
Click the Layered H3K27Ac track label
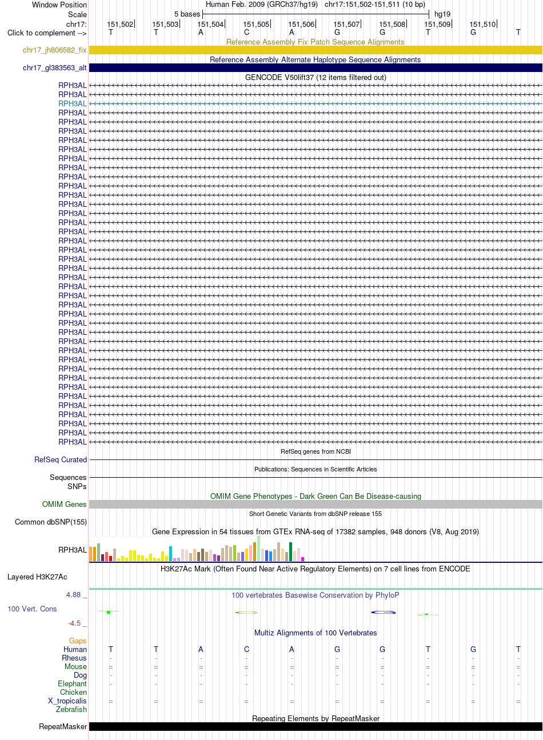coord(37,577)
